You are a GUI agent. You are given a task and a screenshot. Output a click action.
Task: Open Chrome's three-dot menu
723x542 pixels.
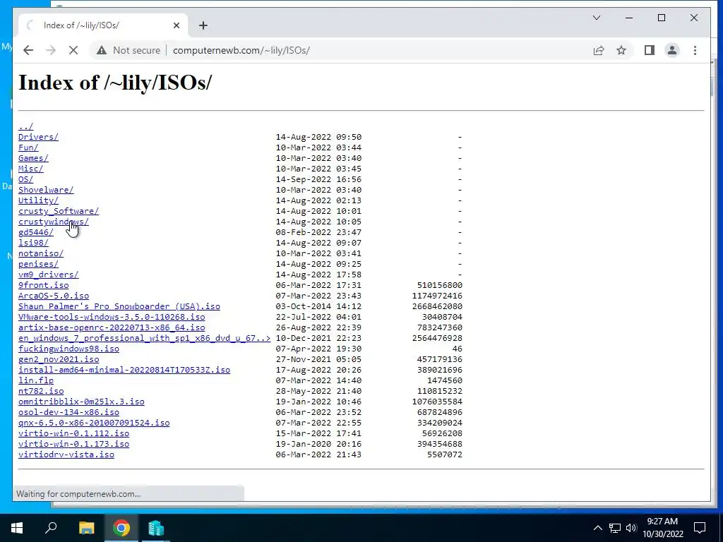695,50
